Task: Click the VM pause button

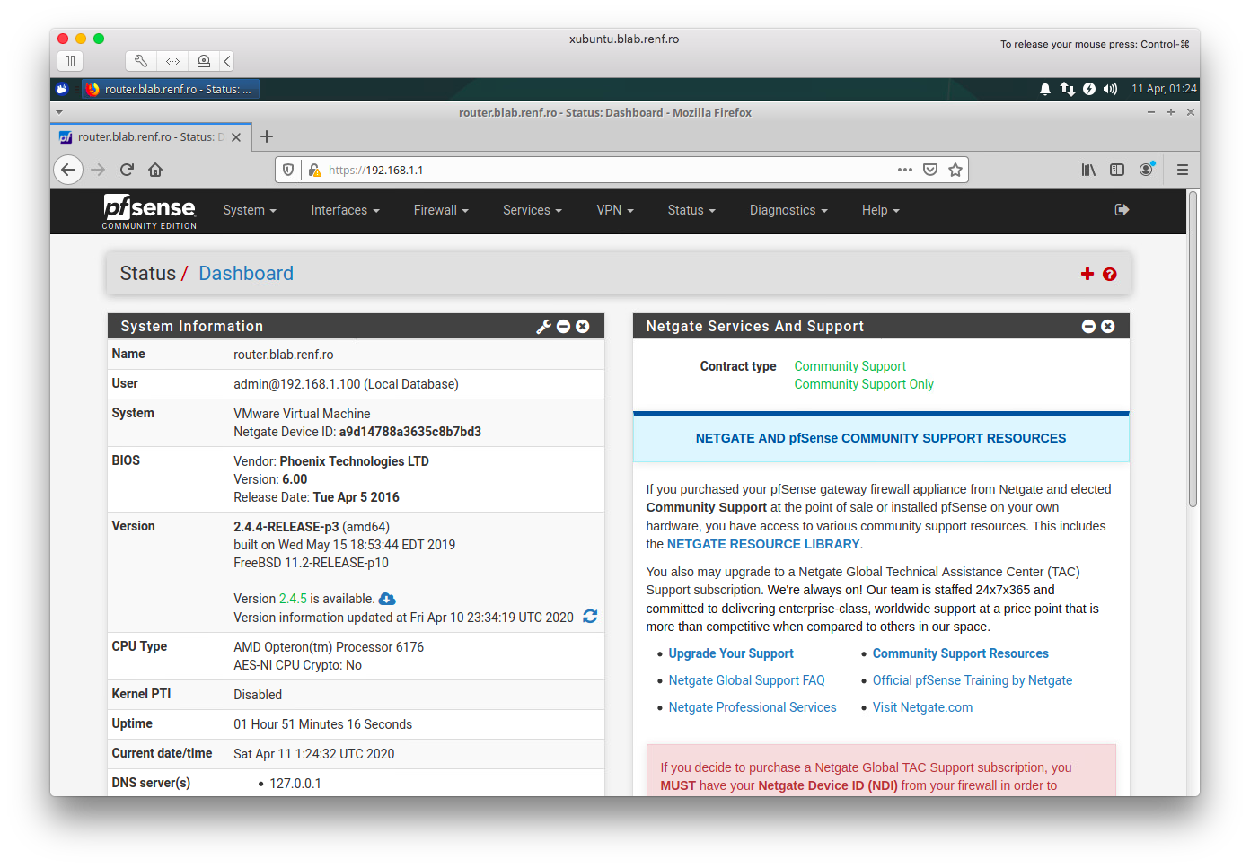Action: [70, 61]
